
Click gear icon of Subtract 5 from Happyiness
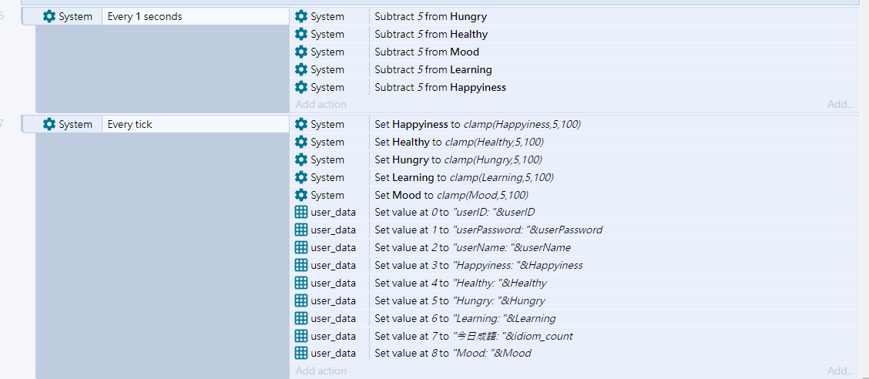[x=301, y=88]
